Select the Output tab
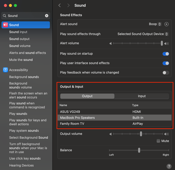175x170 pixels. click(87, 96)
